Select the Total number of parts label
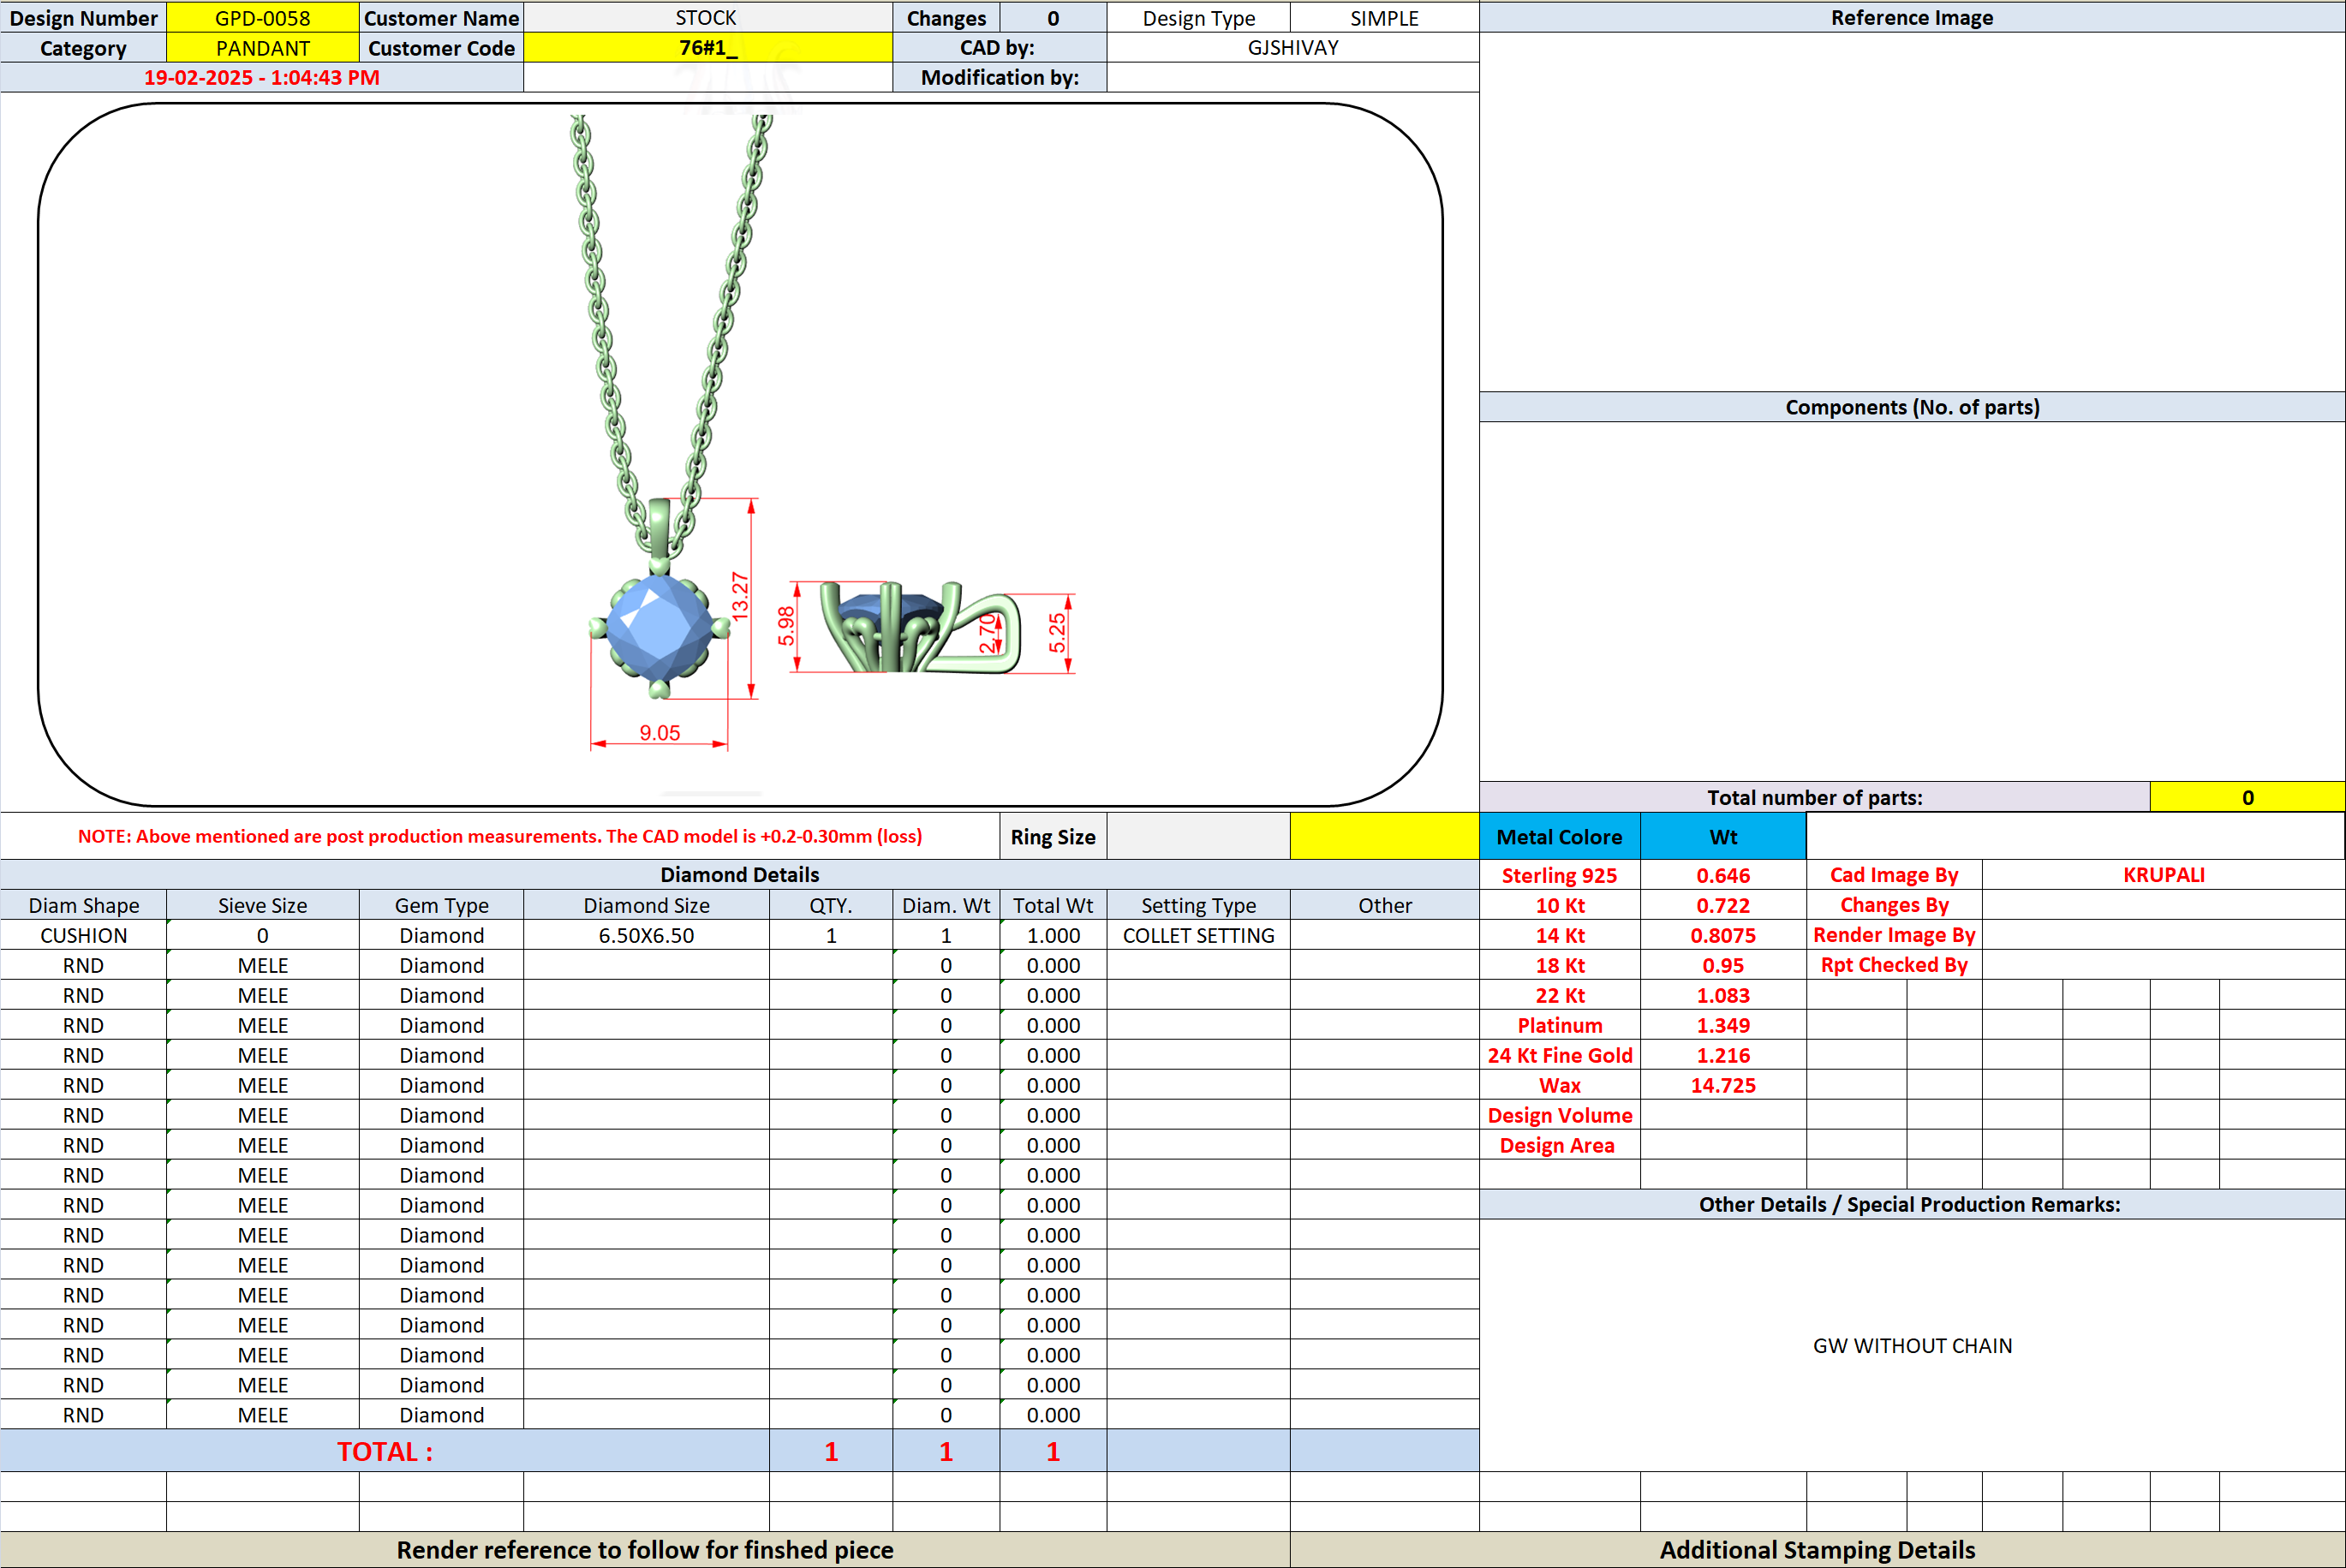 (1814, 797)
